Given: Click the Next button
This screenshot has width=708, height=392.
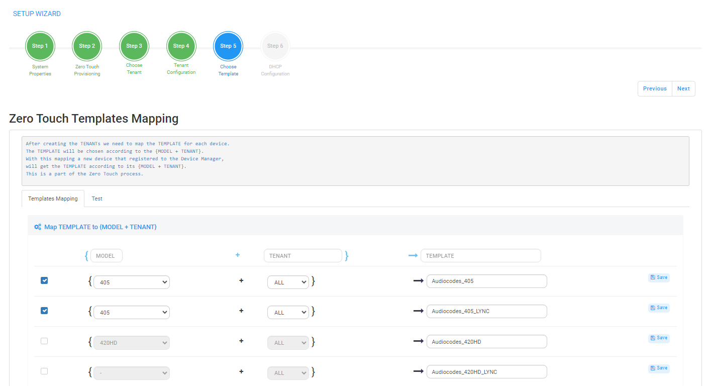Looking at the screenshot, I should (683, 88).
